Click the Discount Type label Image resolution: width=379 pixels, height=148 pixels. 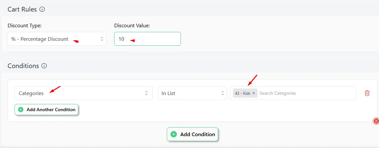pos(25,26)
